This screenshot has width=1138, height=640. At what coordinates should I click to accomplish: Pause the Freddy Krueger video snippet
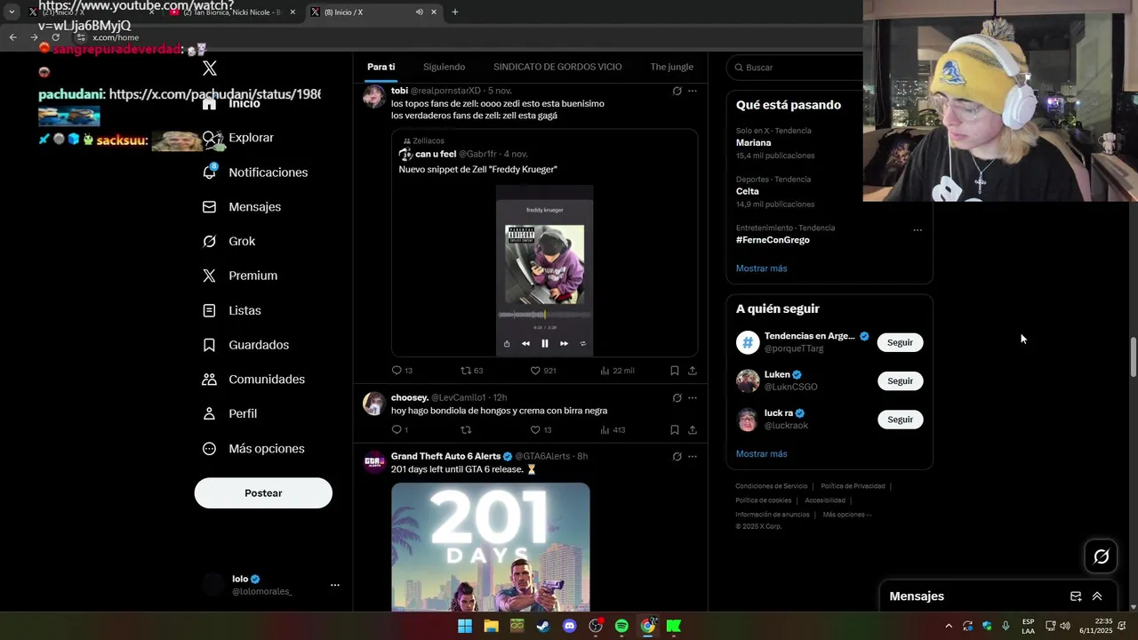tap(545, 343)
